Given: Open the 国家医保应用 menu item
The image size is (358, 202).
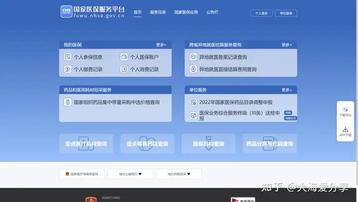Looking at the screenshot, I should (x=186, y=12).
